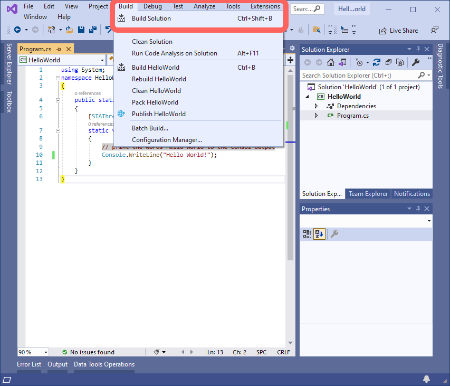The width and height of the screenshot is (450, 386).
Task: Click the Live Share button
Action: [x=398, y=31]
